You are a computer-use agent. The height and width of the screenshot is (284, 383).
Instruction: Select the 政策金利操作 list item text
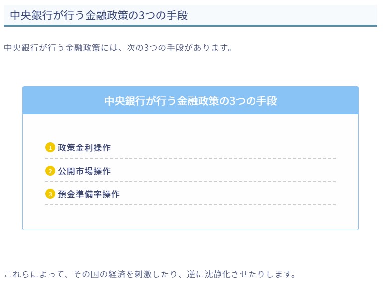pyautogui.click(x=84, y=147)
